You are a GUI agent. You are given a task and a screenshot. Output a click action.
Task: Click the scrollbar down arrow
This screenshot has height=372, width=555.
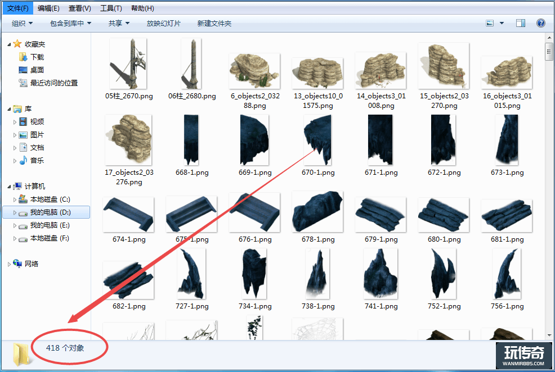(x=549, y=335)
